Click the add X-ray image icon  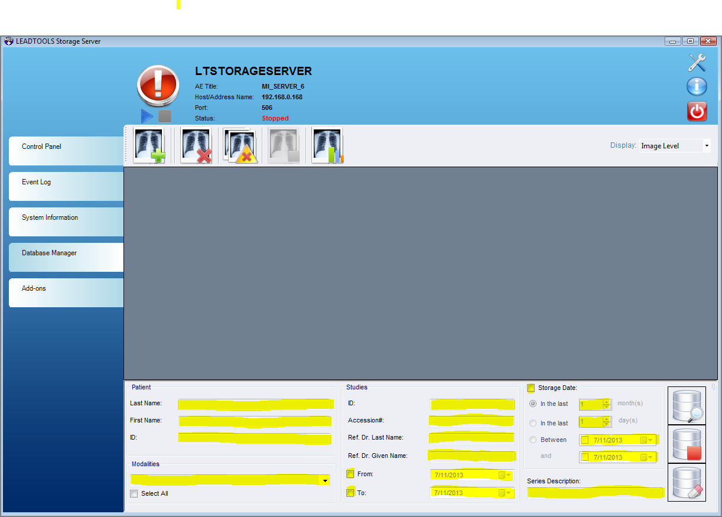click(149, 145)
